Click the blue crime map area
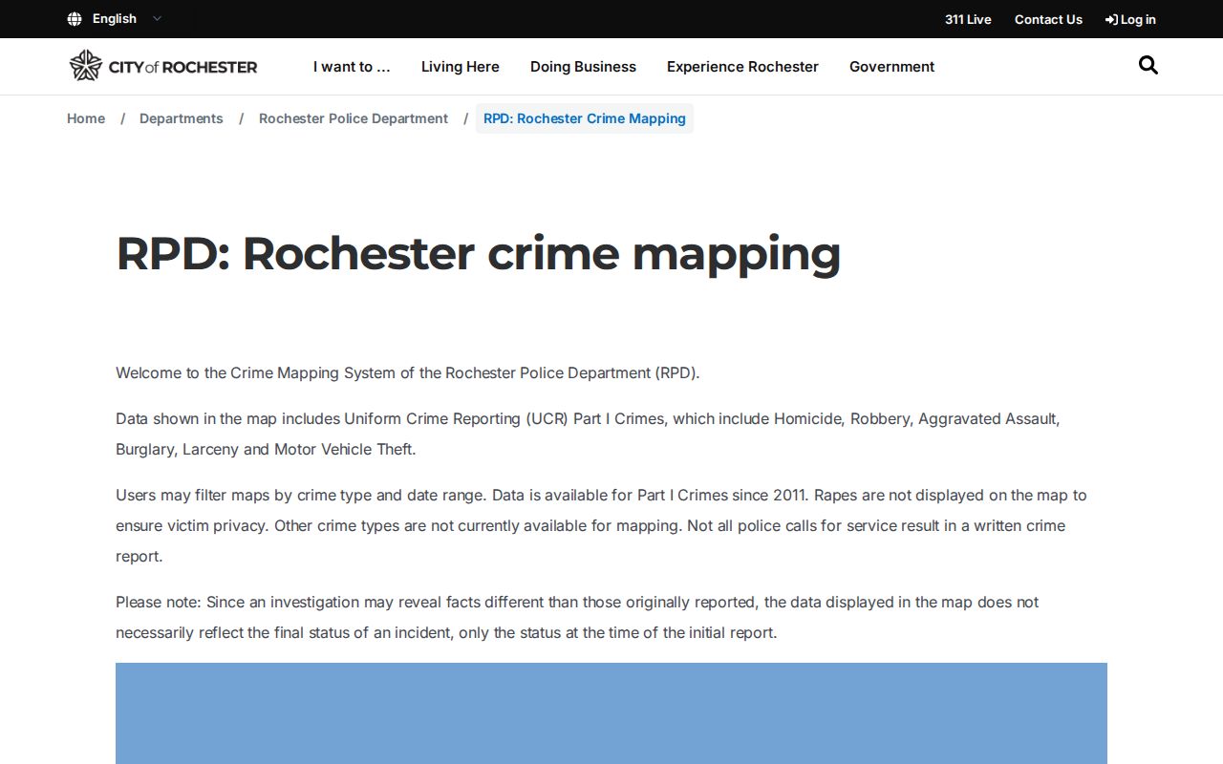Screen dimensions: 1223x764 tap(611, 713)
